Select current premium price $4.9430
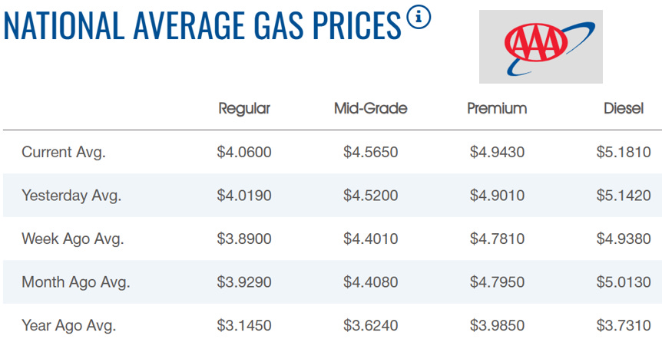 click(497, 152)
